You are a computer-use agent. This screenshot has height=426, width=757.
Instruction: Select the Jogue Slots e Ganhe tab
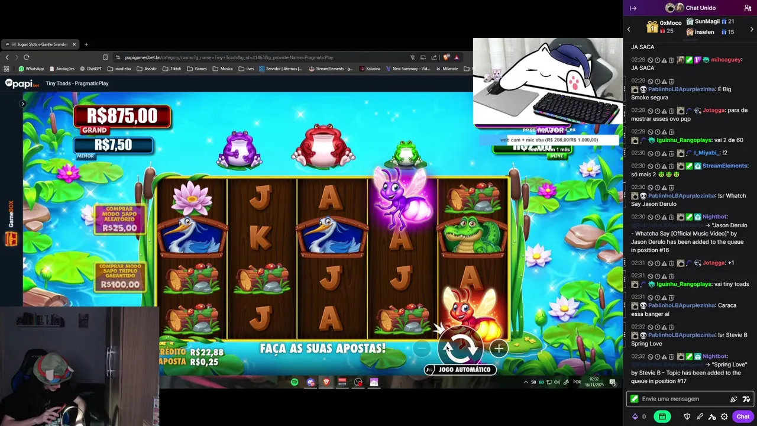pyautogui.click(x=40, y=44)
